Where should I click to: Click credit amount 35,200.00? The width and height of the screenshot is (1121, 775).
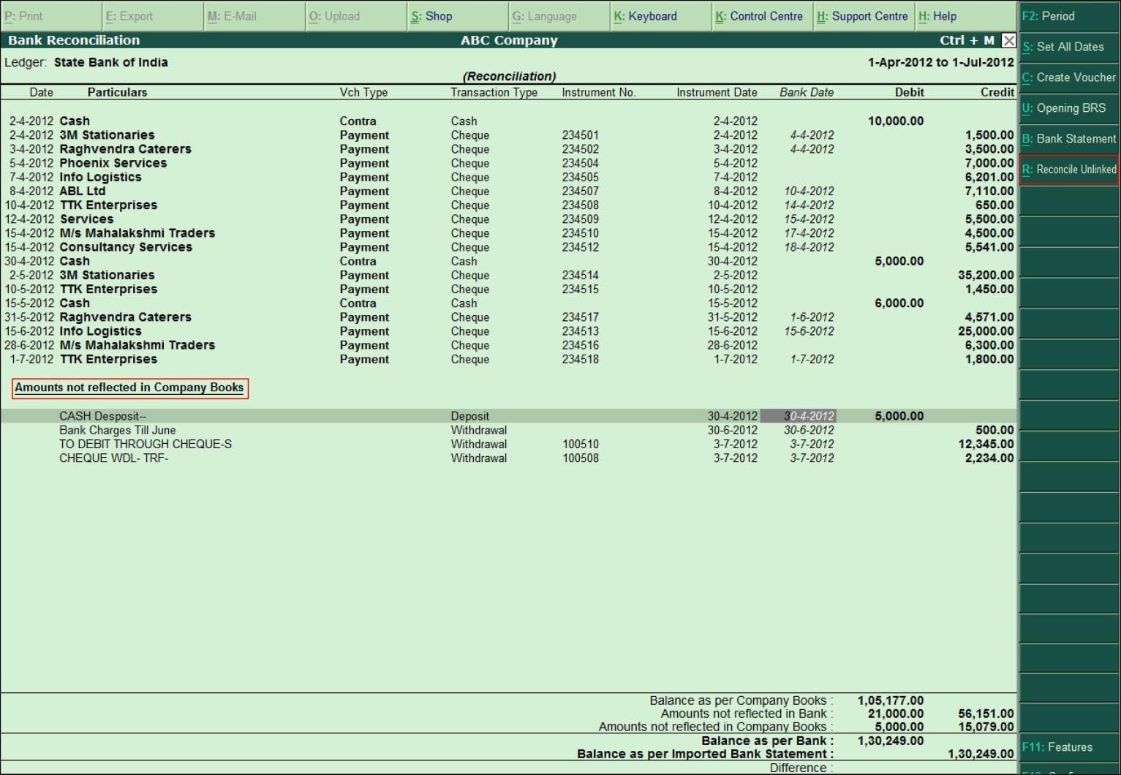(986, 275)
